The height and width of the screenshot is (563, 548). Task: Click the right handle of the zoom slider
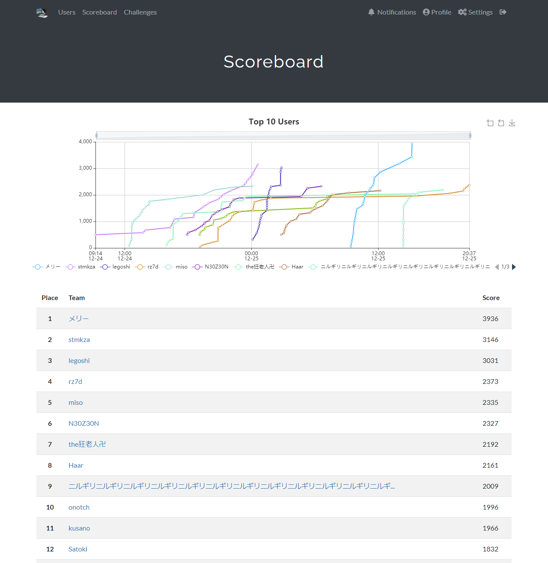tap(470, 136)
